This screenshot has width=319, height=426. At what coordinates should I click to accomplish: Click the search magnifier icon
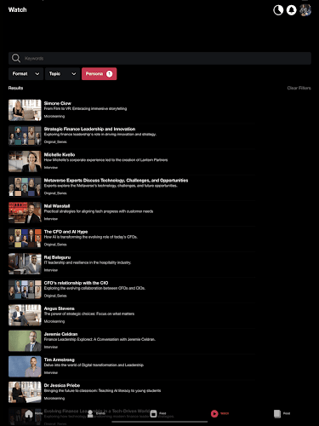[16, 58]
